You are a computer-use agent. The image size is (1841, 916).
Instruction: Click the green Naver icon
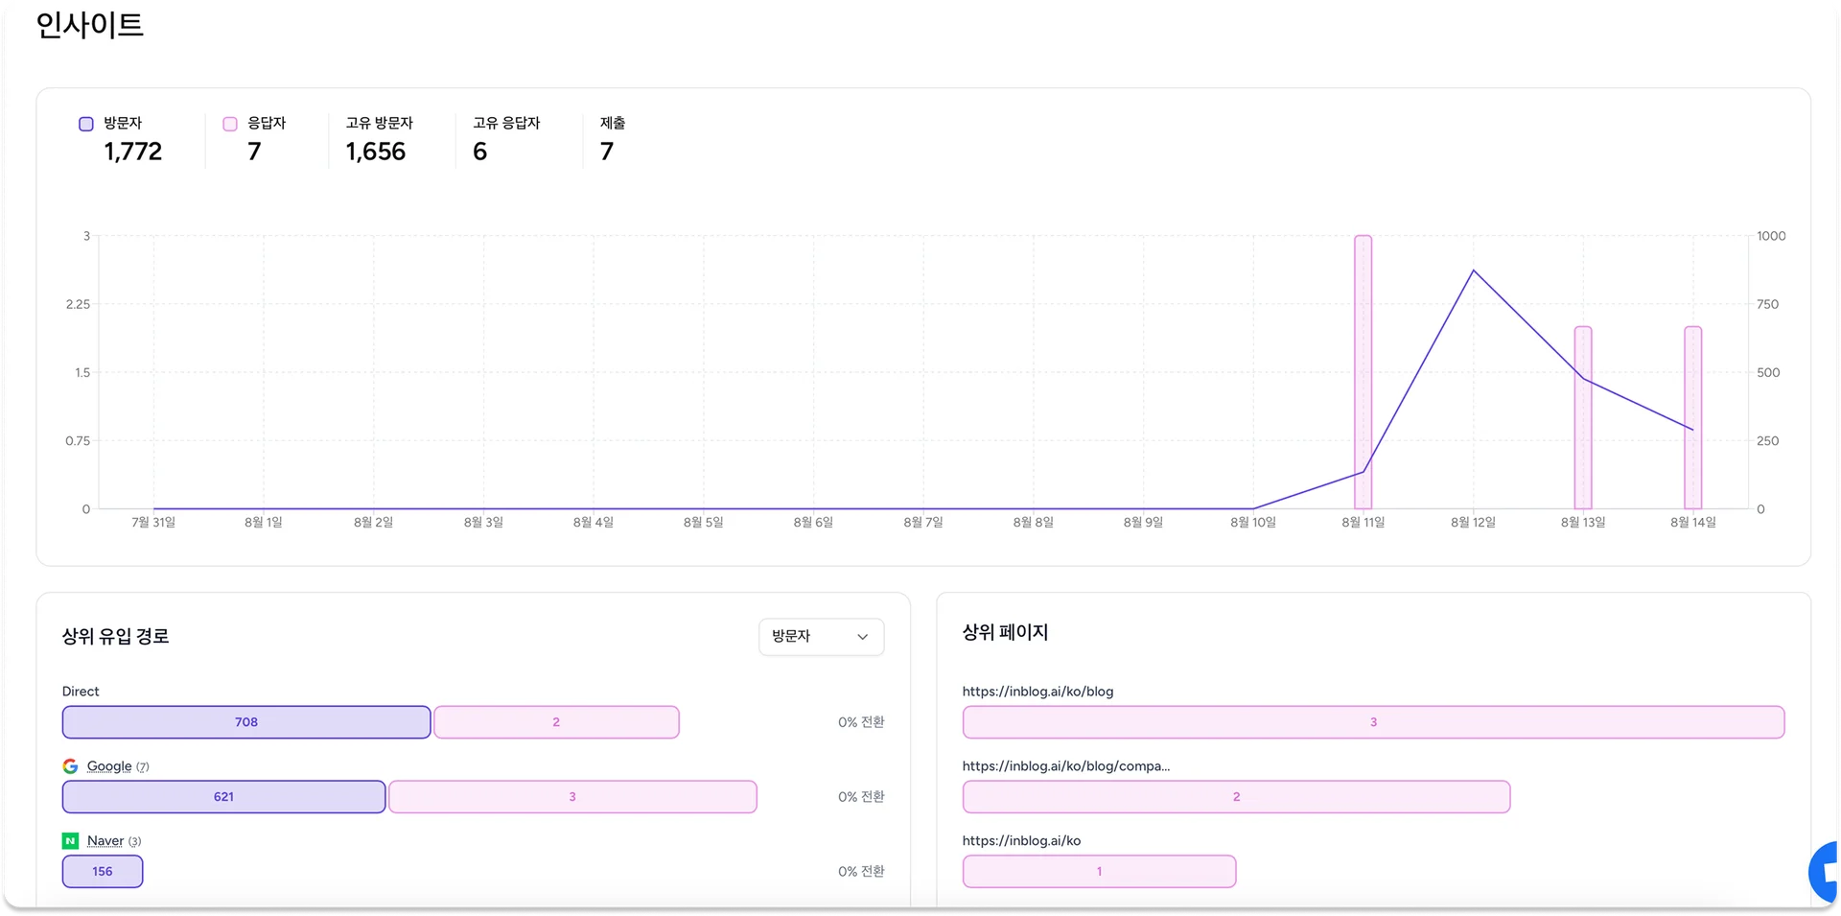pos(70,841)
